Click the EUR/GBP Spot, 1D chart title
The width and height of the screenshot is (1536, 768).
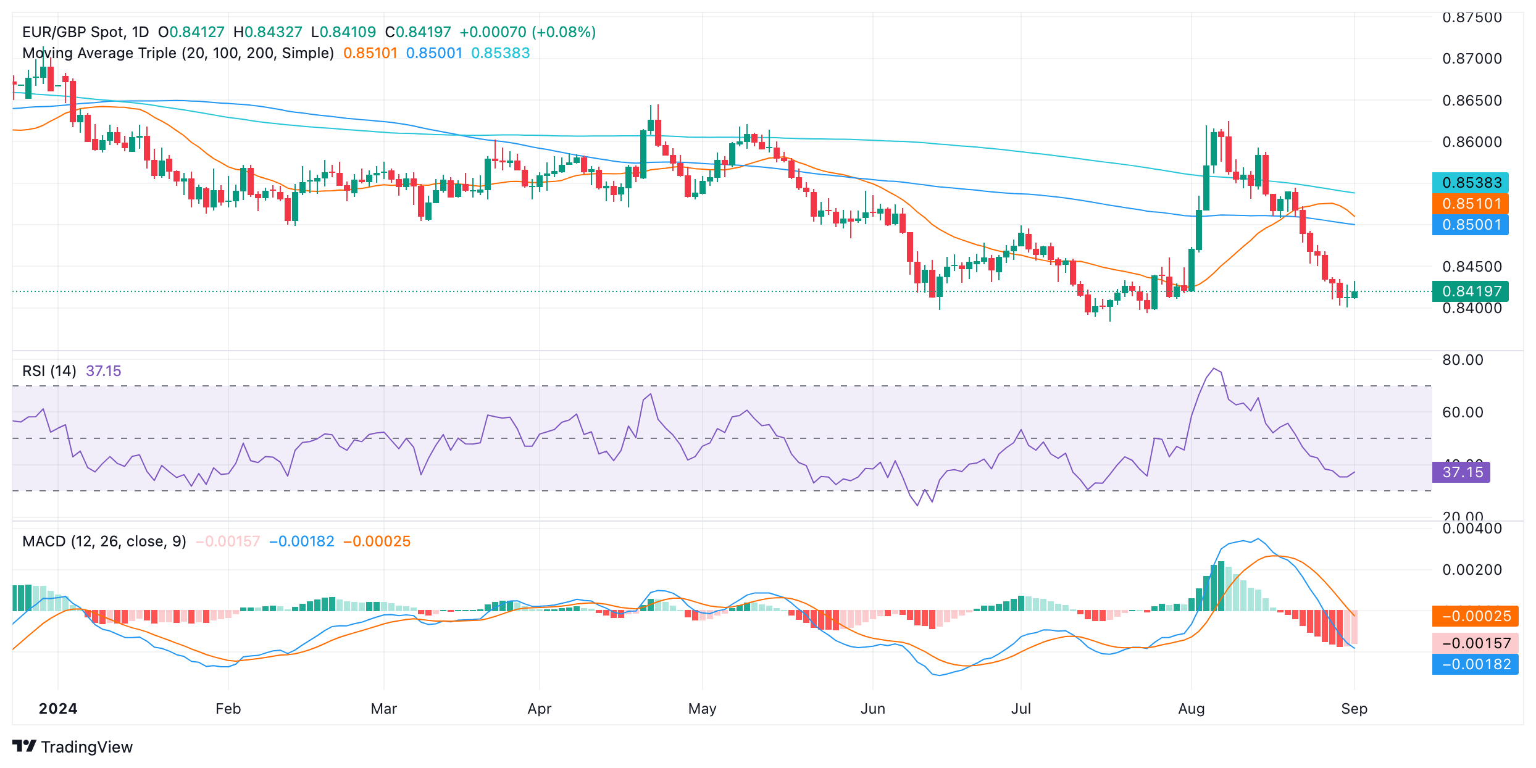point(85,32)
